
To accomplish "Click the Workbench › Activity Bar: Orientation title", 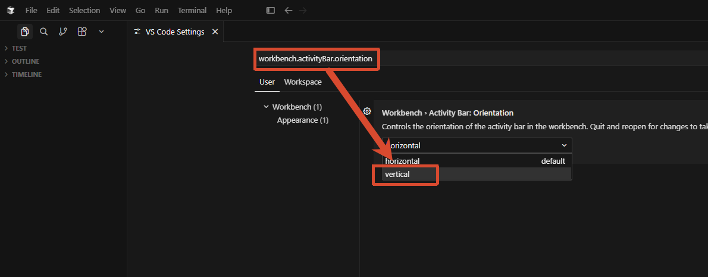I will coord(447,113).
